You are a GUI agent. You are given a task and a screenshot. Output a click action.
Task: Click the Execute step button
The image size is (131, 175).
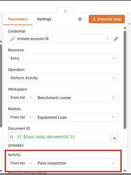107,19
